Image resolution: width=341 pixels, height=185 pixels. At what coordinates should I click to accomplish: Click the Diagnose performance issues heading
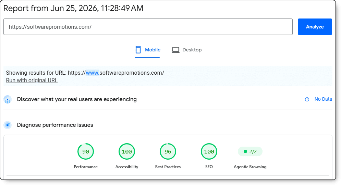[x=55, y=125]
